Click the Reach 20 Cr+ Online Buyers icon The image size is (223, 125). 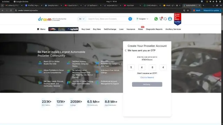(x=40, y=62)
